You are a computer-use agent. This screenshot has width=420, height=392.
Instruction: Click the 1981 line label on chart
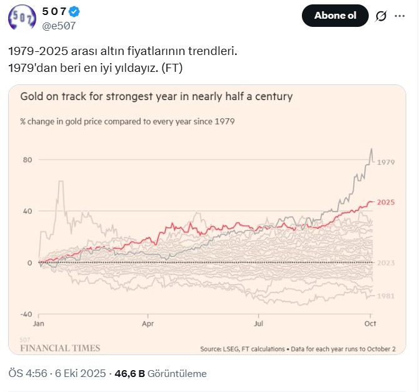tap(387, 295)
